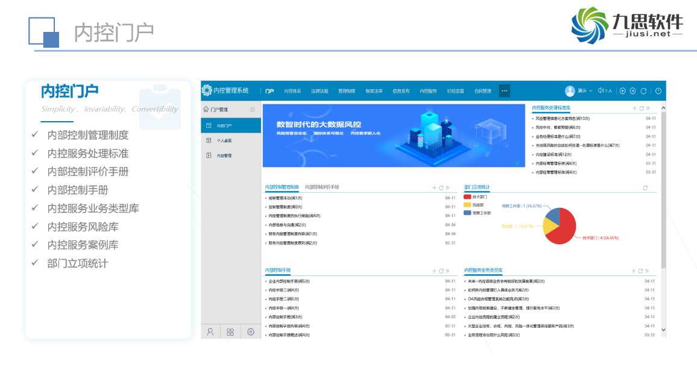Click the user profile icon at sidebar bottom
Viewport: 697px width, 390px height.
210,332
